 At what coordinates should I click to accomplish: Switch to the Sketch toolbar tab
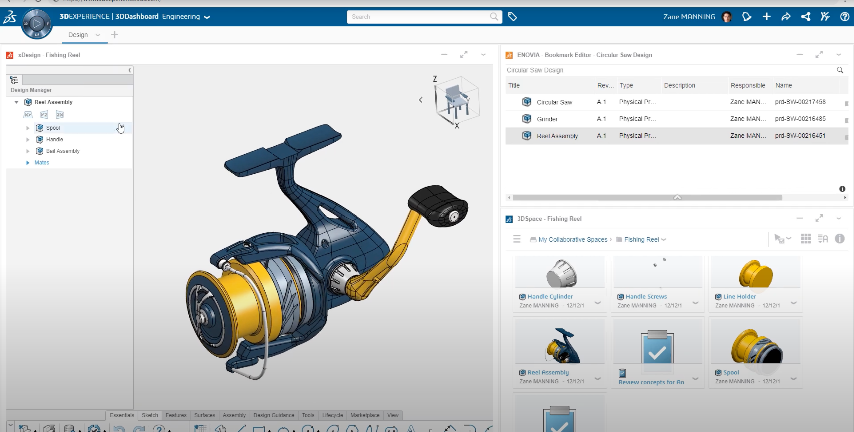tap(150, 415)
